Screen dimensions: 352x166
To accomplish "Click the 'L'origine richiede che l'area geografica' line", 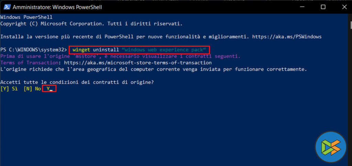I will pyautogui.click(x=153, y=69).
